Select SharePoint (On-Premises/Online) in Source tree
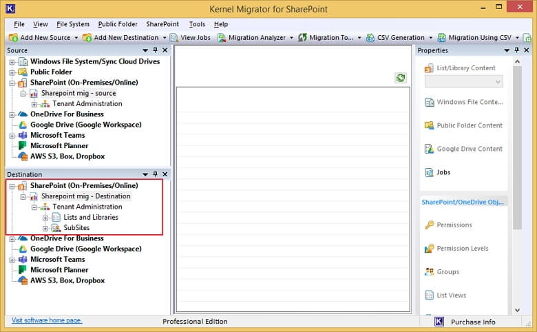The height and width of the screenshot is (332, 537). 84,83
